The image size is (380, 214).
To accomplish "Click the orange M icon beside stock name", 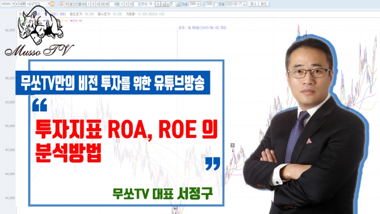I will point(52,4).
